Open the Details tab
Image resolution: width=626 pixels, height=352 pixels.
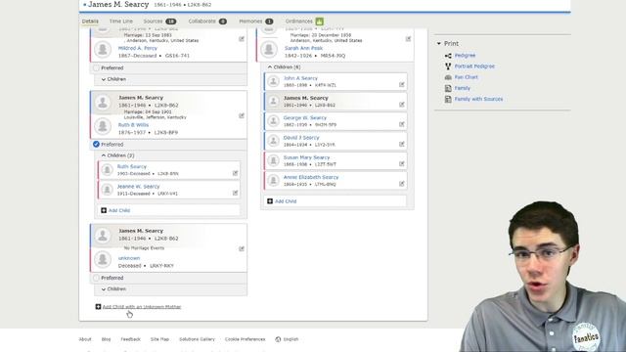pos(90,22)
